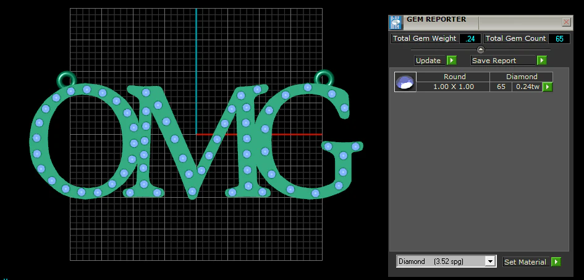Click green arrow in gem row
584x280 pixels.
tap(547, 87)
